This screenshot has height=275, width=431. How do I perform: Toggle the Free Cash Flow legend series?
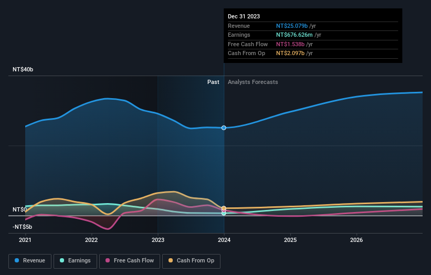[130, 261]
